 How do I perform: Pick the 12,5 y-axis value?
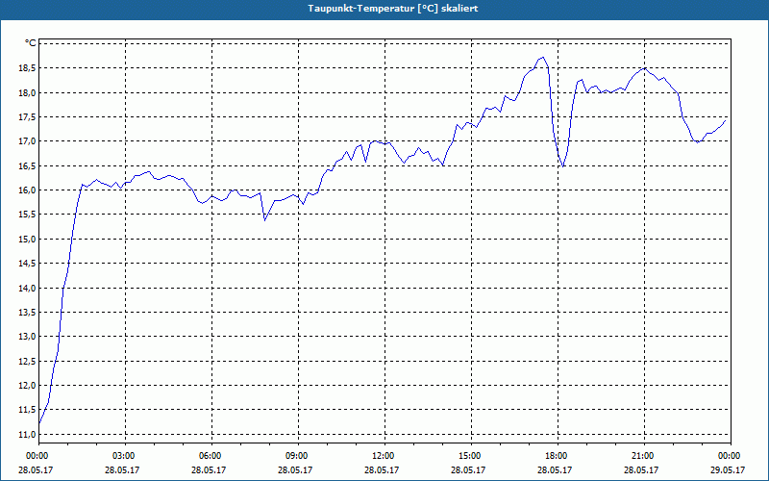pos(28,362)
